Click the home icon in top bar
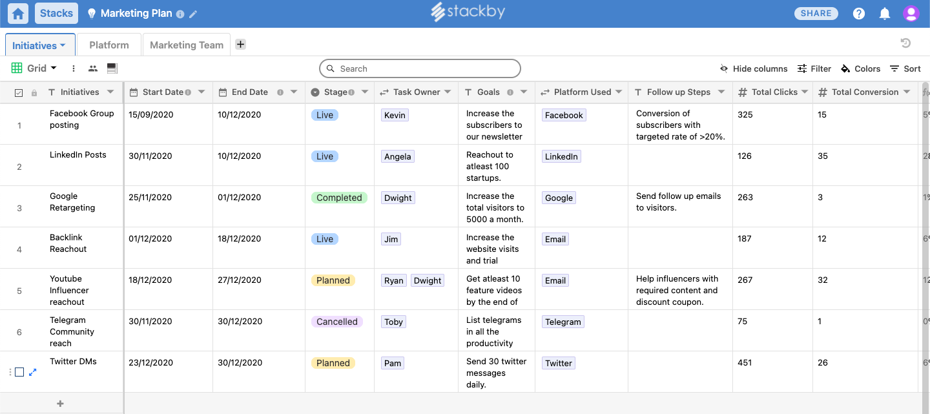Viewport: 930px width, 414px height. [x=19, y=14]
